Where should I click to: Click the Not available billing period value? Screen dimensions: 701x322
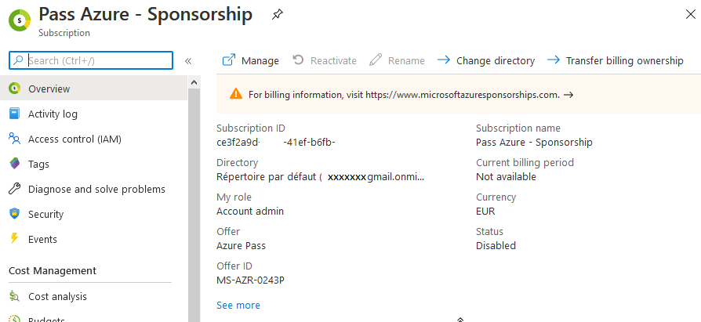click(506, 177)
